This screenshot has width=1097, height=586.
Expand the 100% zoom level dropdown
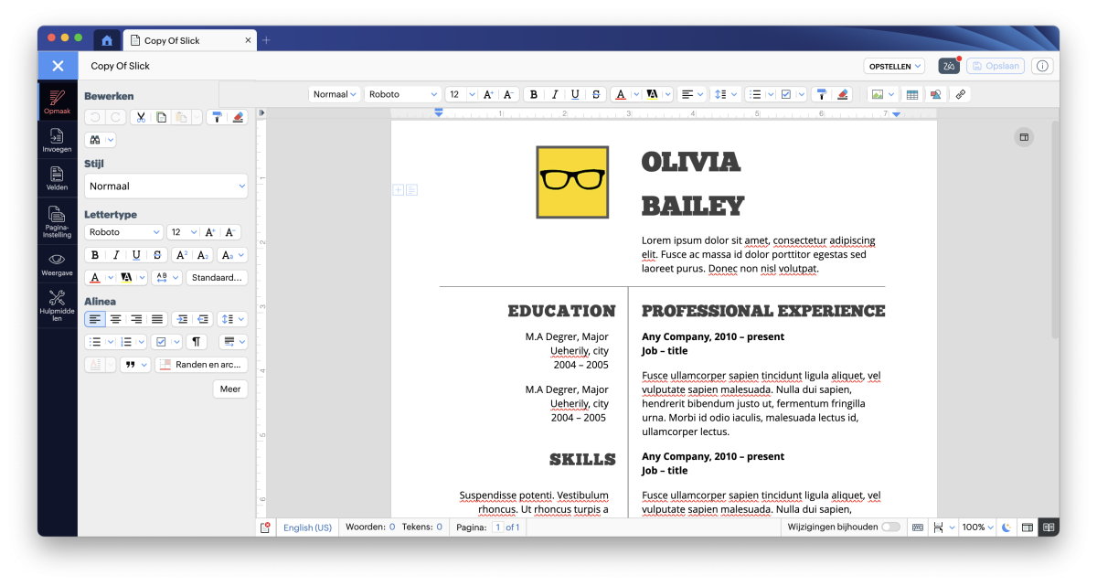[x=978, y=527]
